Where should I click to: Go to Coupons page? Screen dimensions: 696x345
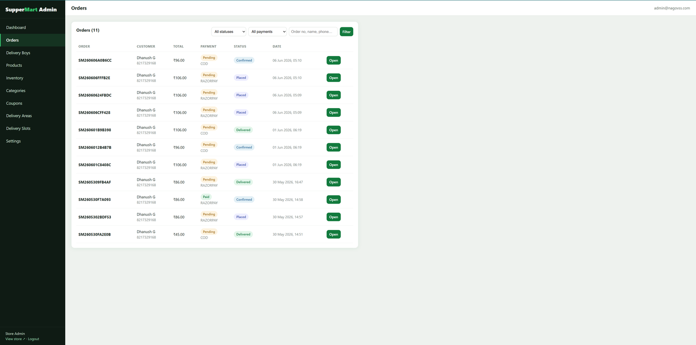point(33,103)
